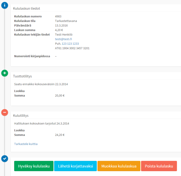This screenshot has height=176, width=181.
Task: Click the Kulutilitys section header
Action: click(21, 115)
